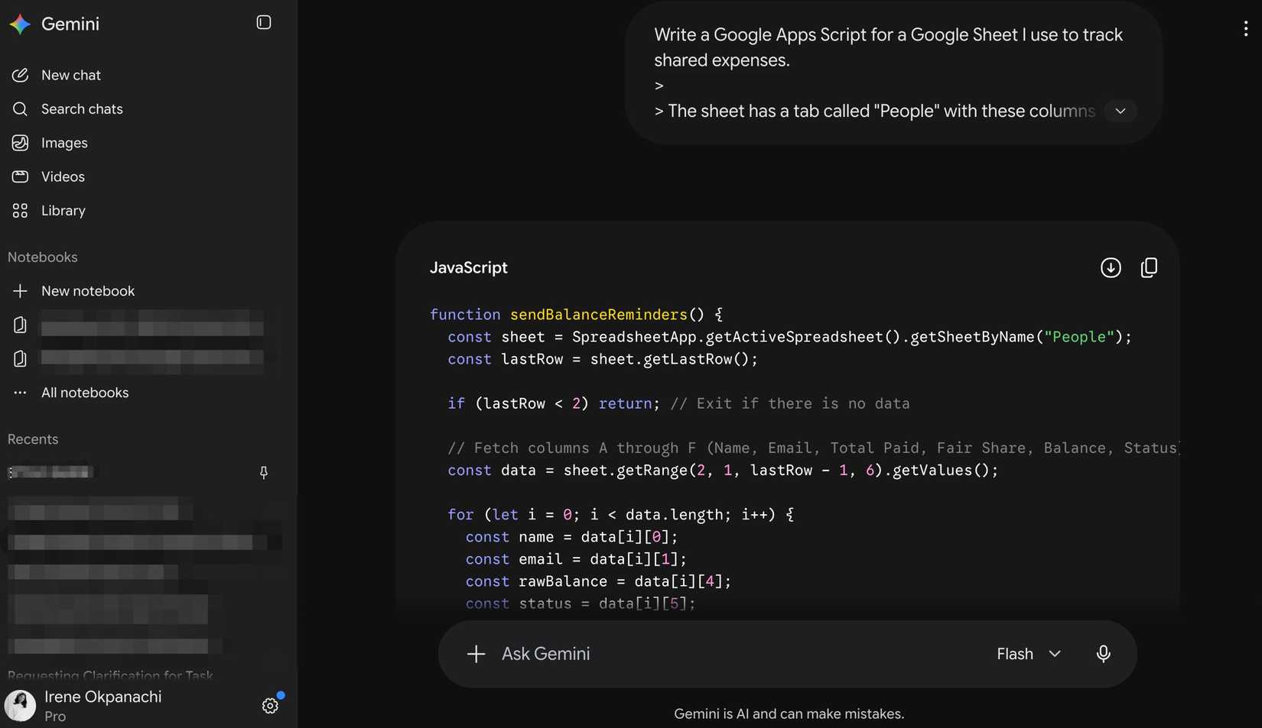Click the Recents section heading
Image resolution: width=1262 pixels, height=728 pixels.
point(33,439)
